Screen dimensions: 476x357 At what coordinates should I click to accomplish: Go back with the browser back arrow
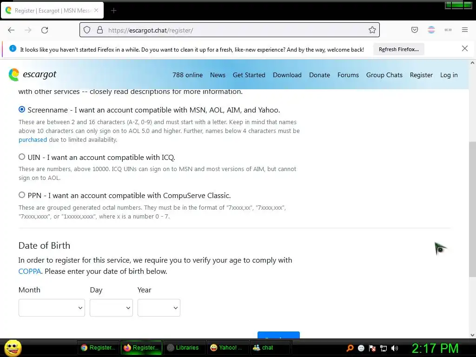click(x=11, y=30)
